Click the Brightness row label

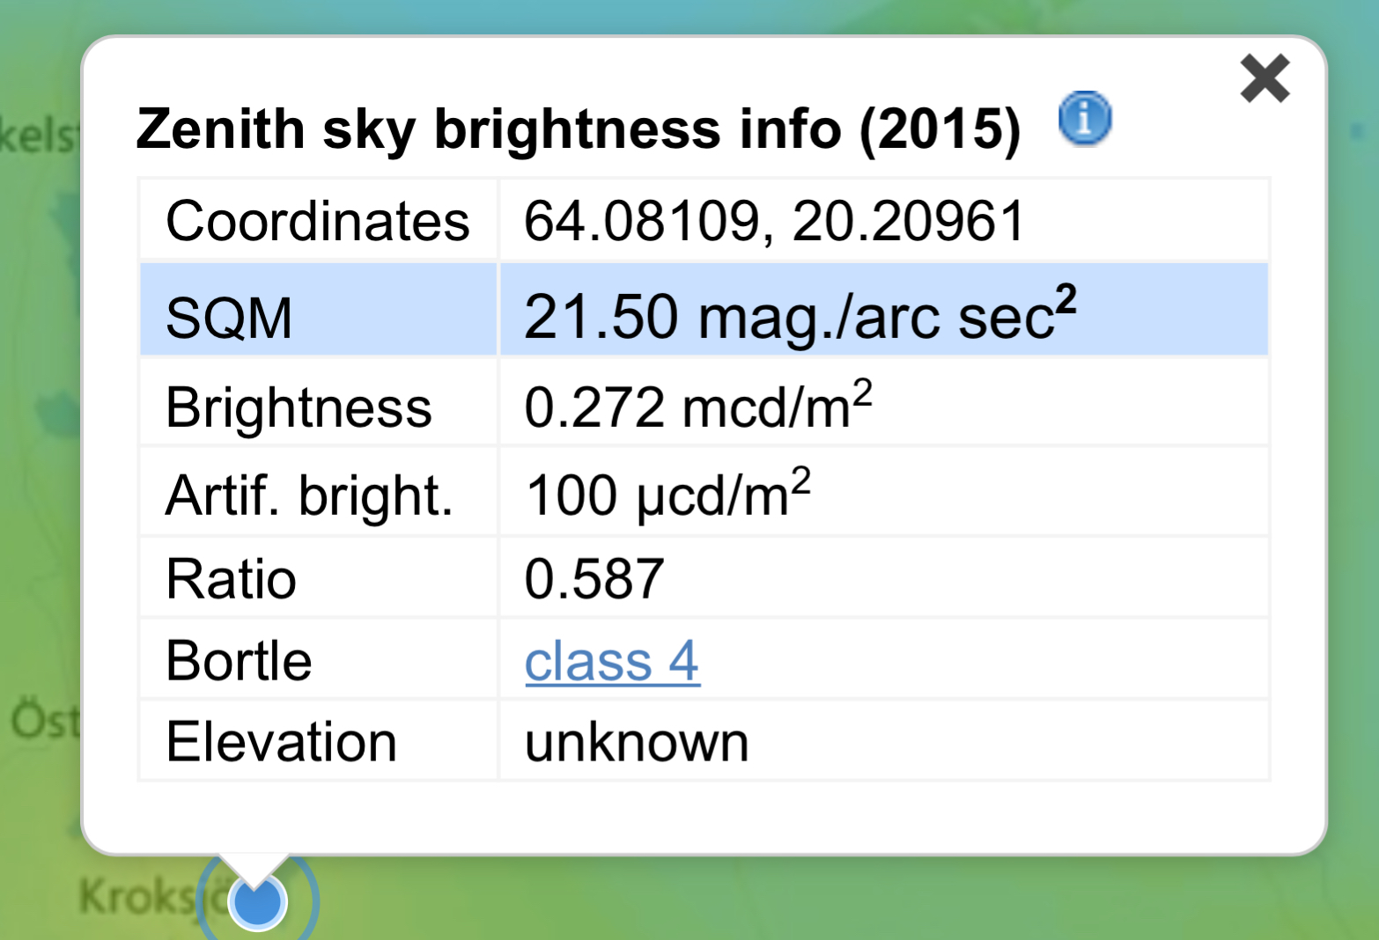[x=299, y=408]
